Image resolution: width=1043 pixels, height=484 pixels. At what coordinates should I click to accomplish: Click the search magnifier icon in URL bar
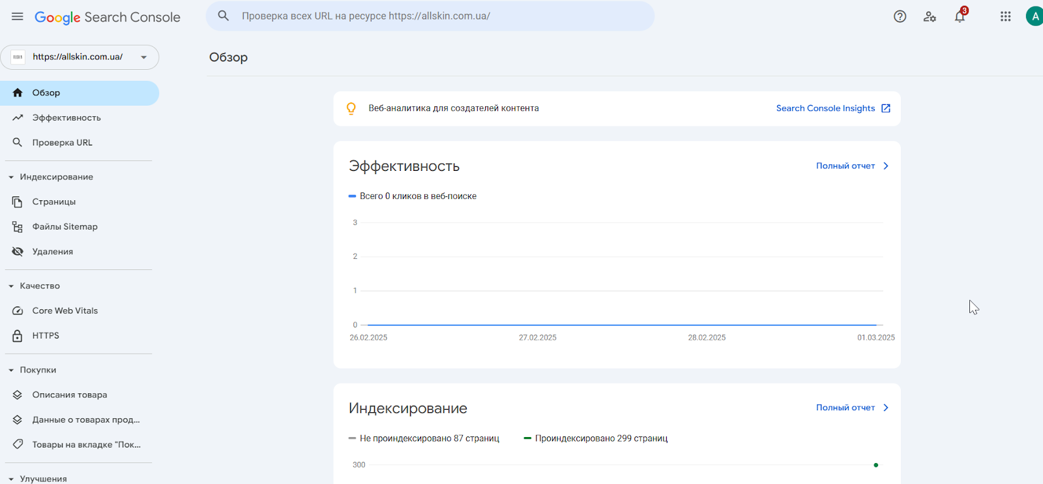223,16
